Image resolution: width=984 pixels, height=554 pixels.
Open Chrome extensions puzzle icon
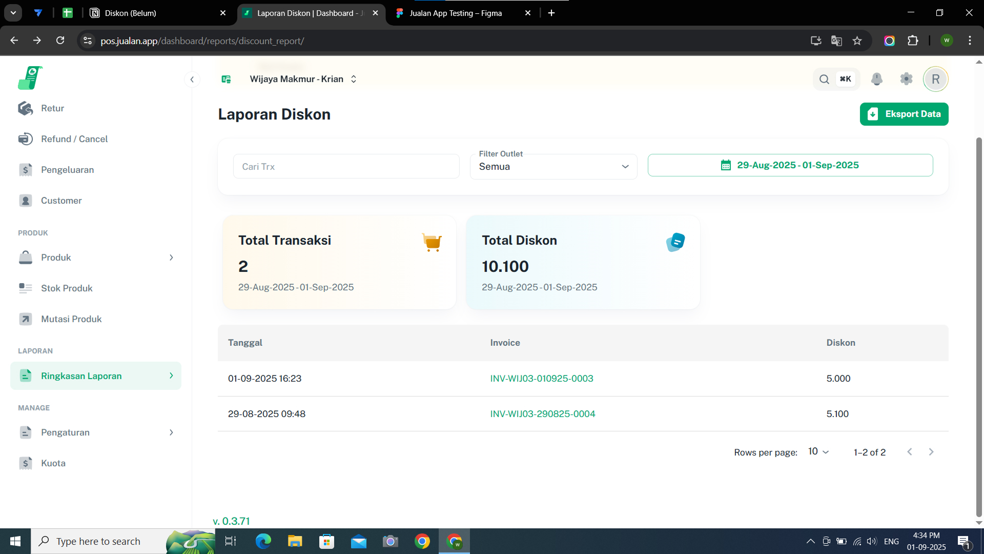click(x=913, y=41)
